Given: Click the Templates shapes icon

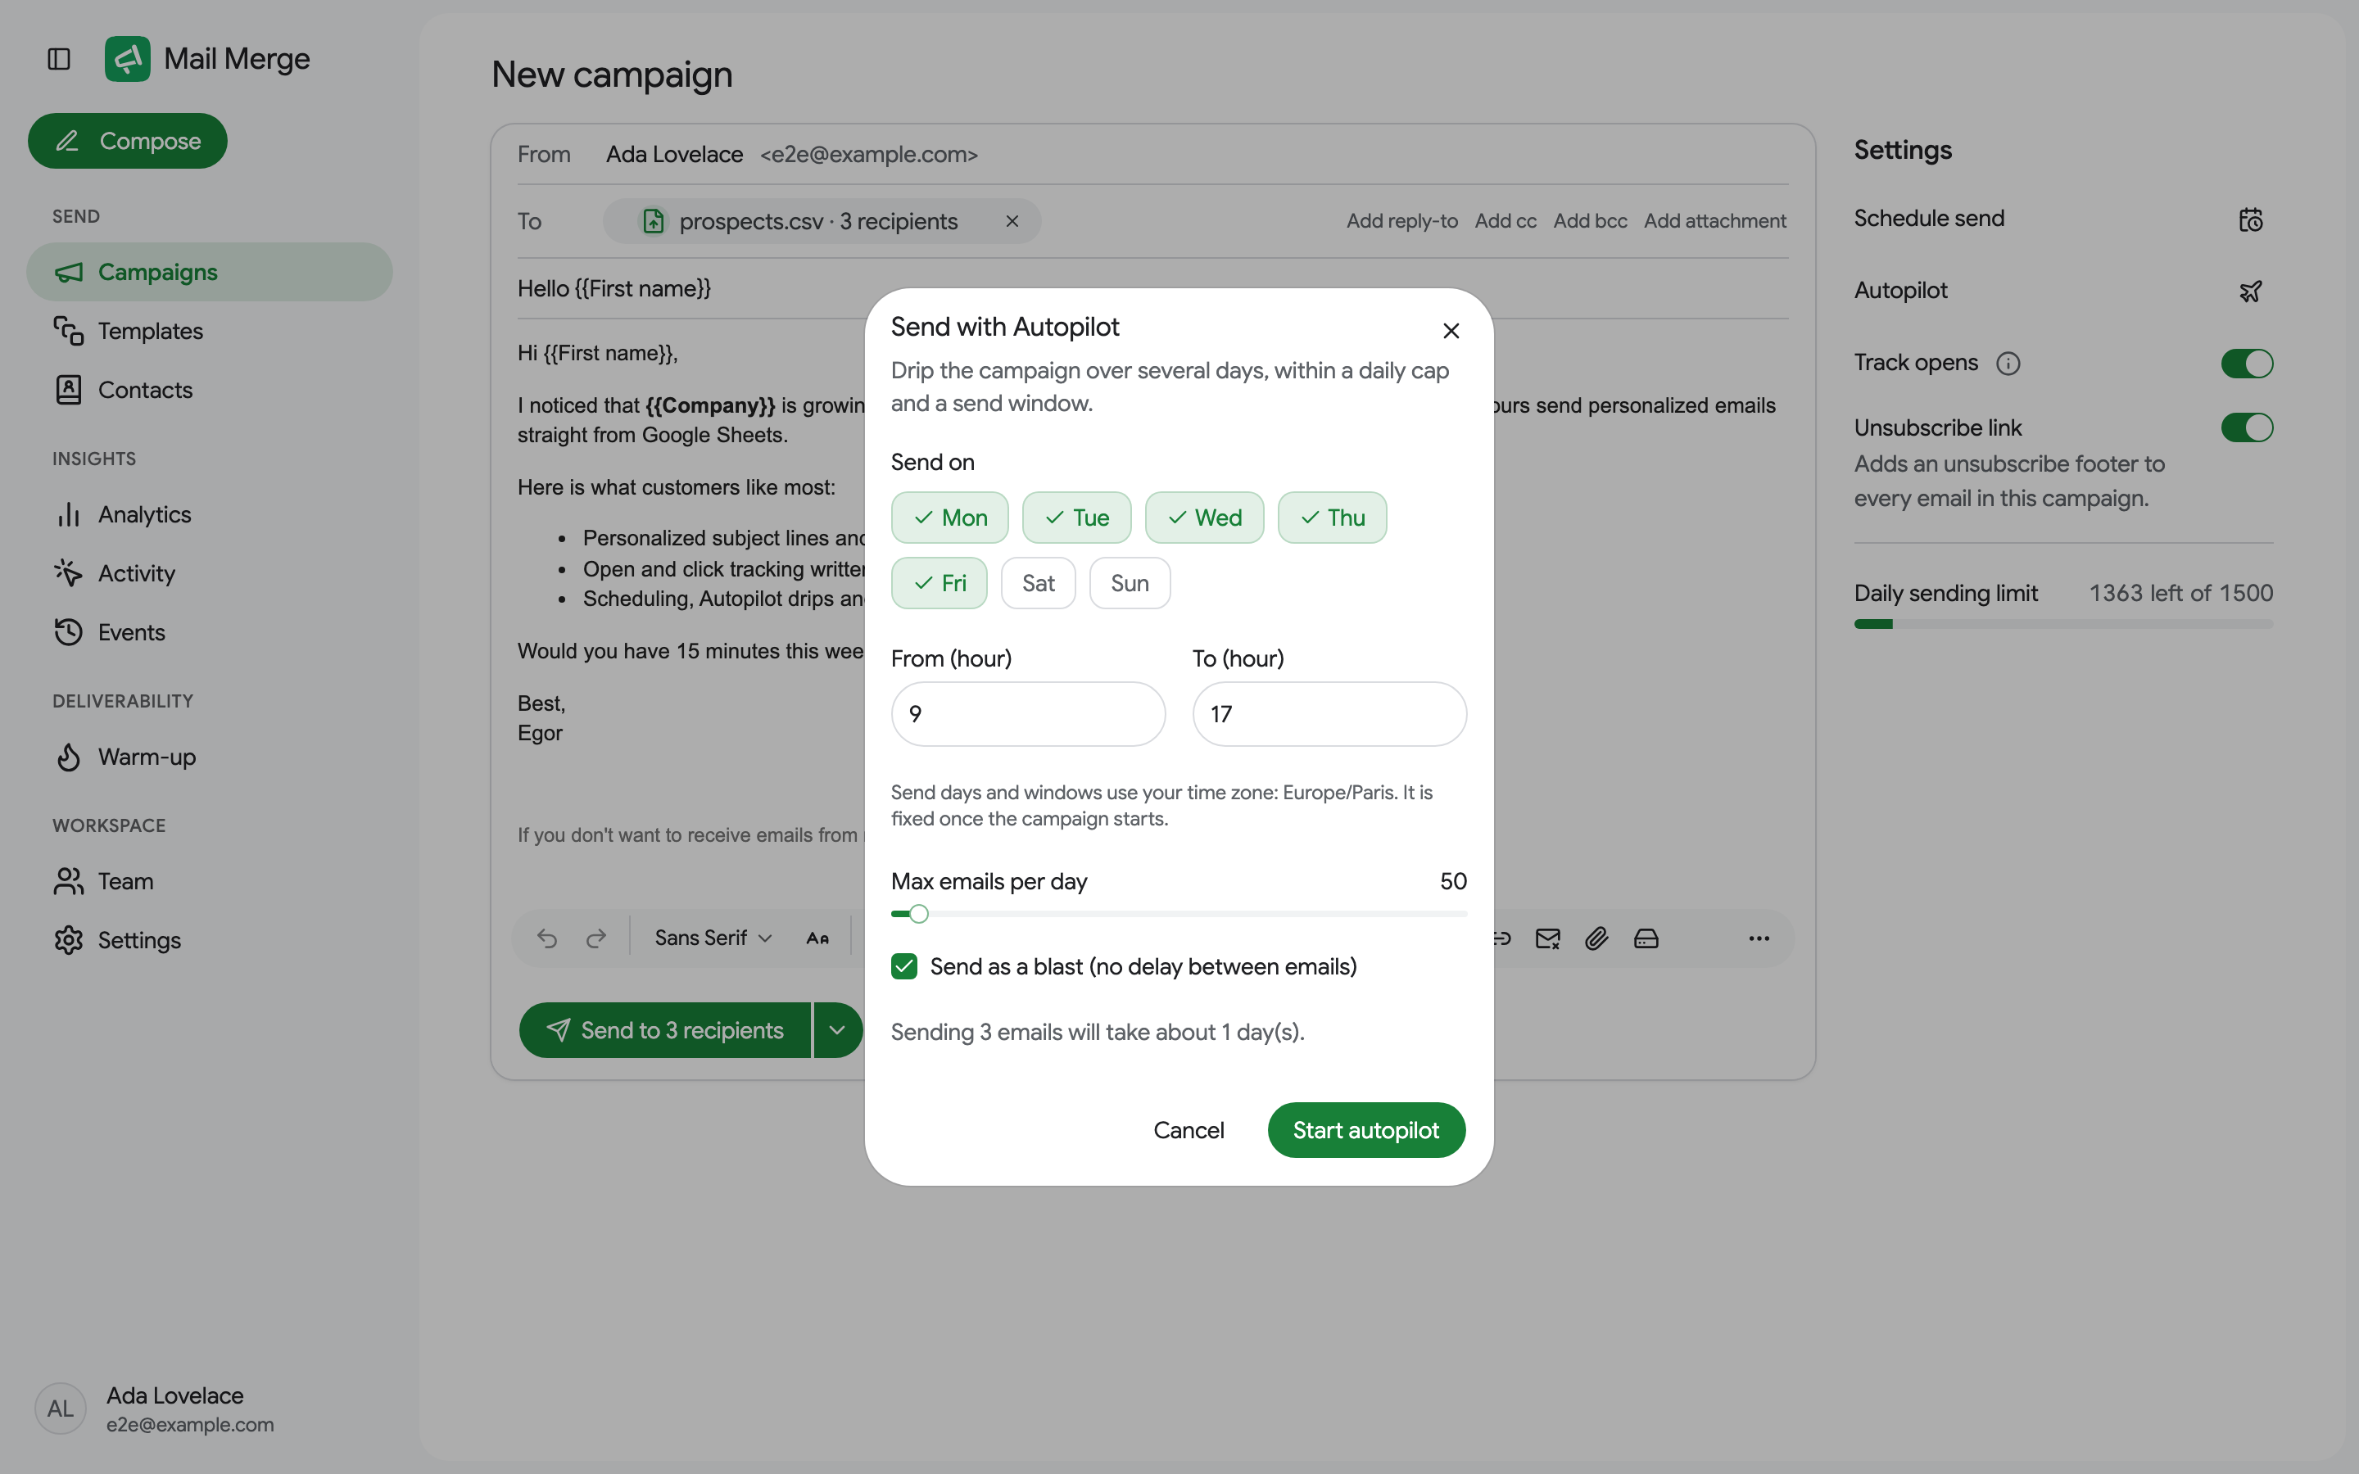Looking at the screenshot, I should coord(68,331).
